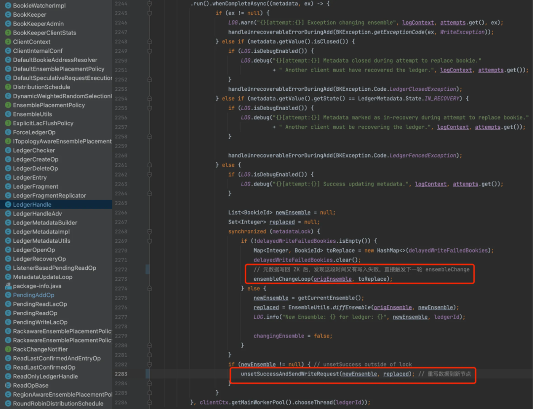Click the abstract class icon beside ReadOpBase
The height and width of the screenshot is (409, 533).
(8, 385)
